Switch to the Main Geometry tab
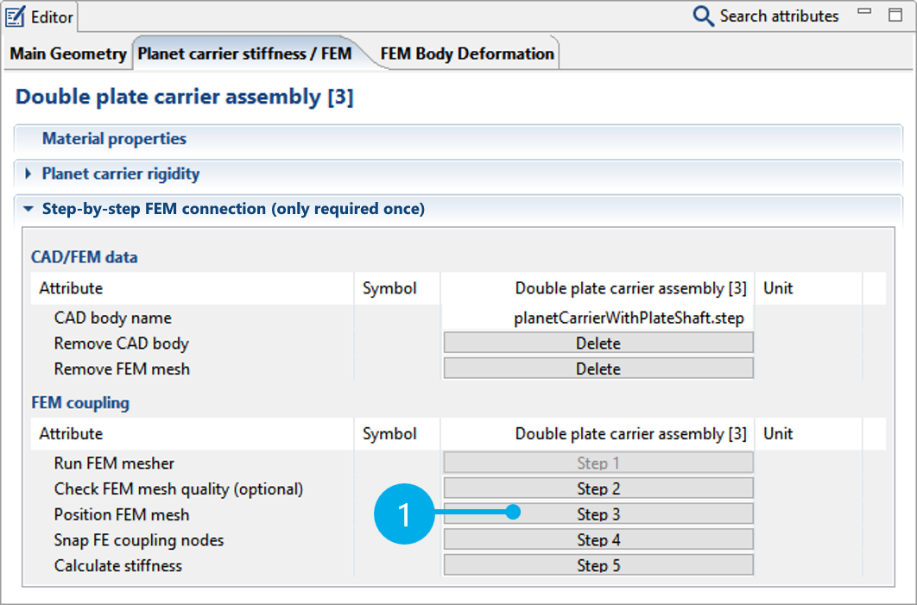 tap(68, 54)
